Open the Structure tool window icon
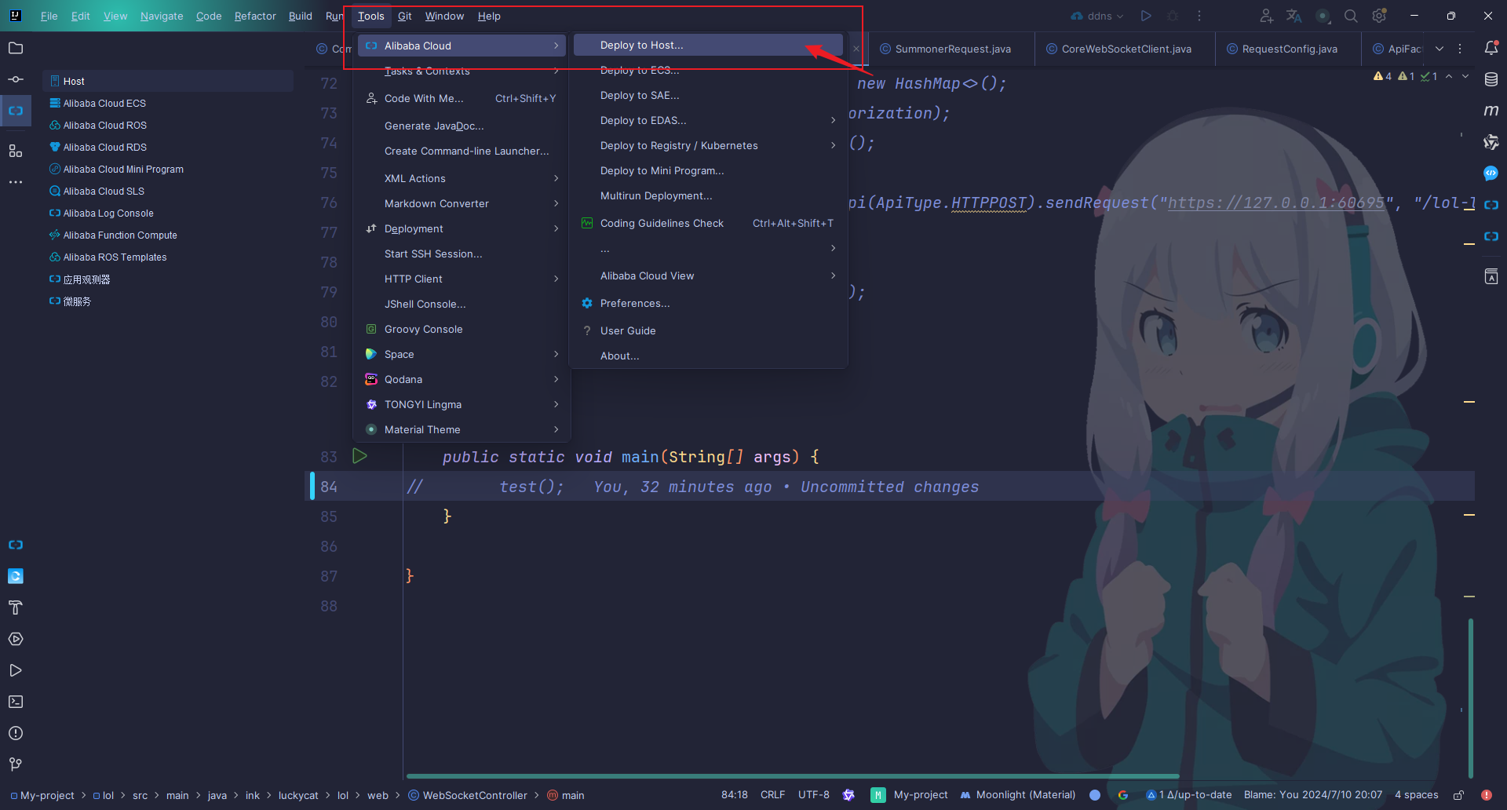 (x=16, y=151)
